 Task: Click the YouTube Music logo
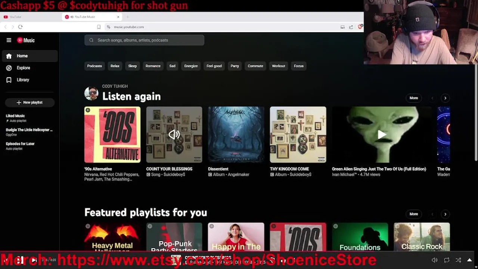point(26,40)
